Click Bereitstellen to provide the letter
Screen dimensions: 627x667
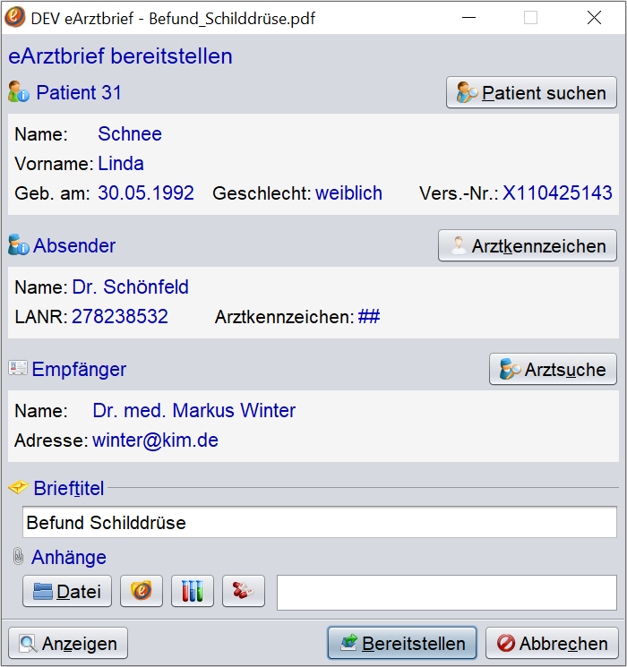click(402, 643)
